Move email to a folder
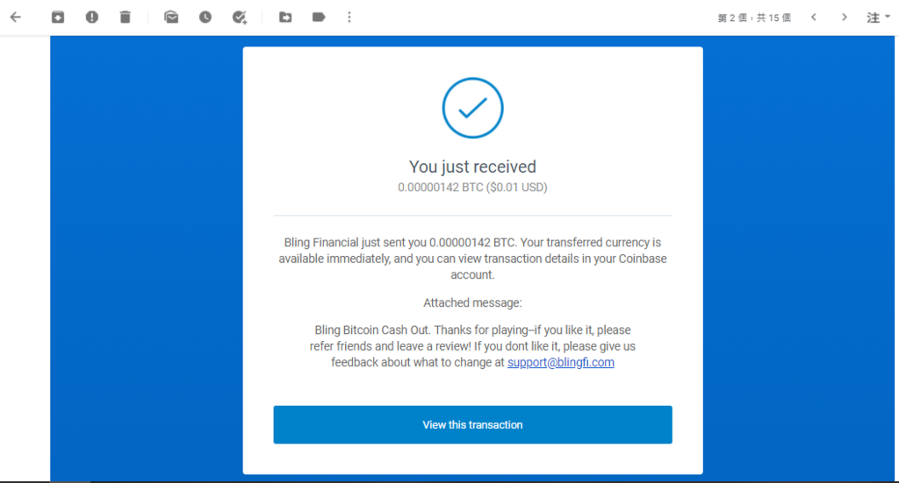899x483 pixels. 285,18
